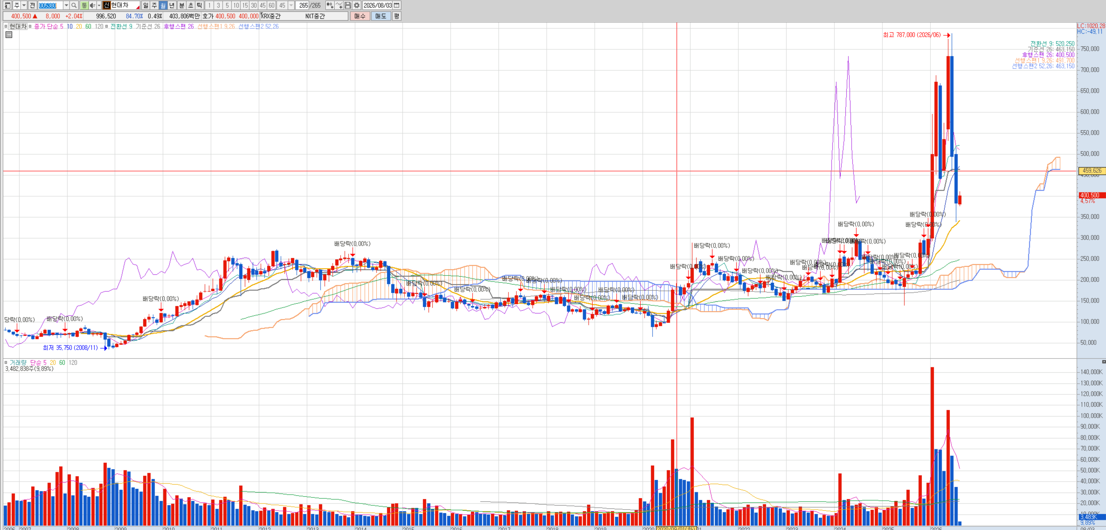This screenshot has width=1106, height=530.
Task: Open the stock code history dropdown
Action: (66, 5)
